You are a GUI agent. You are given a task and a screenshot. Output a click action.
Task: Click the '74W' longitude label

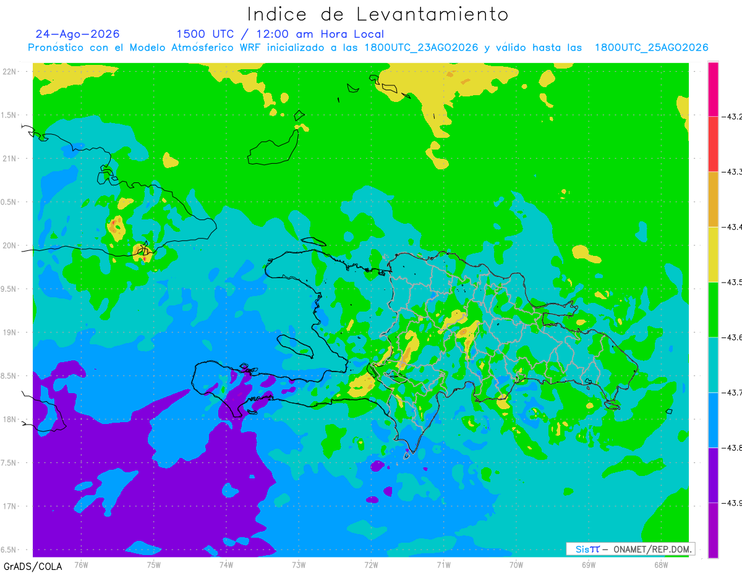[x=226, y=565]
